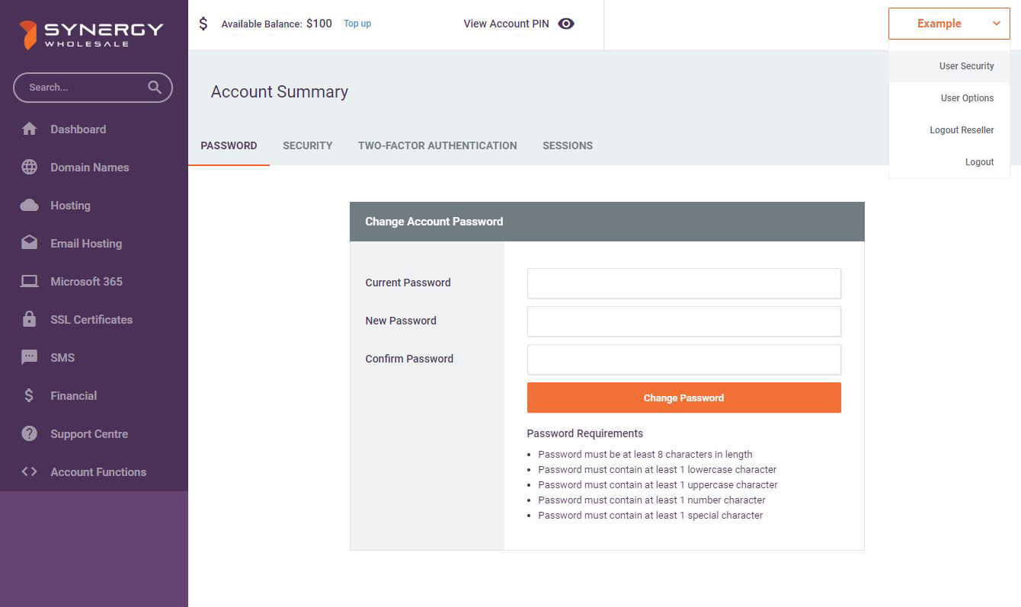The image size is (1021, 607).
Task: Click the SMS chat bubble icon
Action: (29, 358)
